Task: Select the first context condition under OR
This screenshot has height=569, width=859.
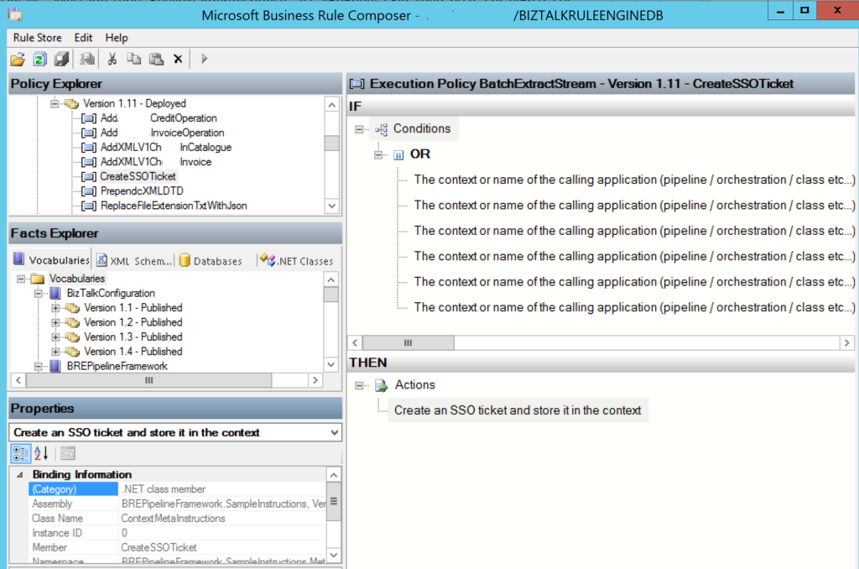Action: 634,180
